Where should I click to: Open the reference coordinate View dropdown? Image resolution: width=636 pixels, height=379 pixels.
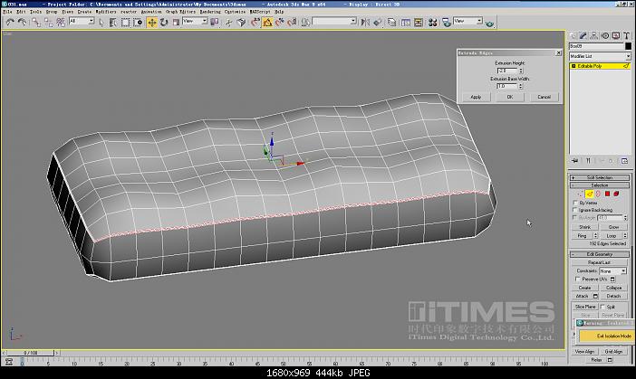coord(195,21)
